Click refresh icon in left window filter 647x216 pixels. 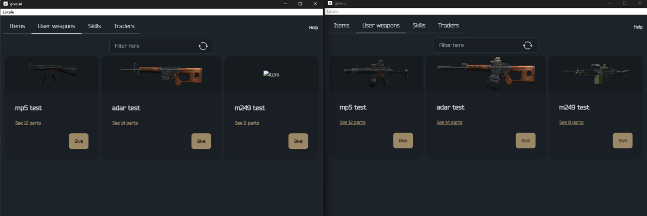(x=203, y=46)
